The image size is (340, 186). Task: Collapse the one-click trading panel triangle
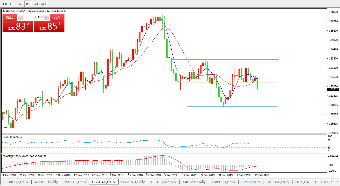(4, 11)
